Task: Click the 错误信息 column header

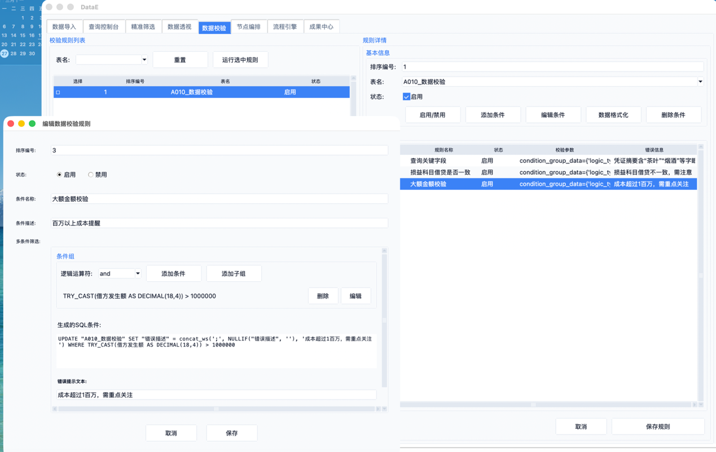Action: click(x=654, y=150)
